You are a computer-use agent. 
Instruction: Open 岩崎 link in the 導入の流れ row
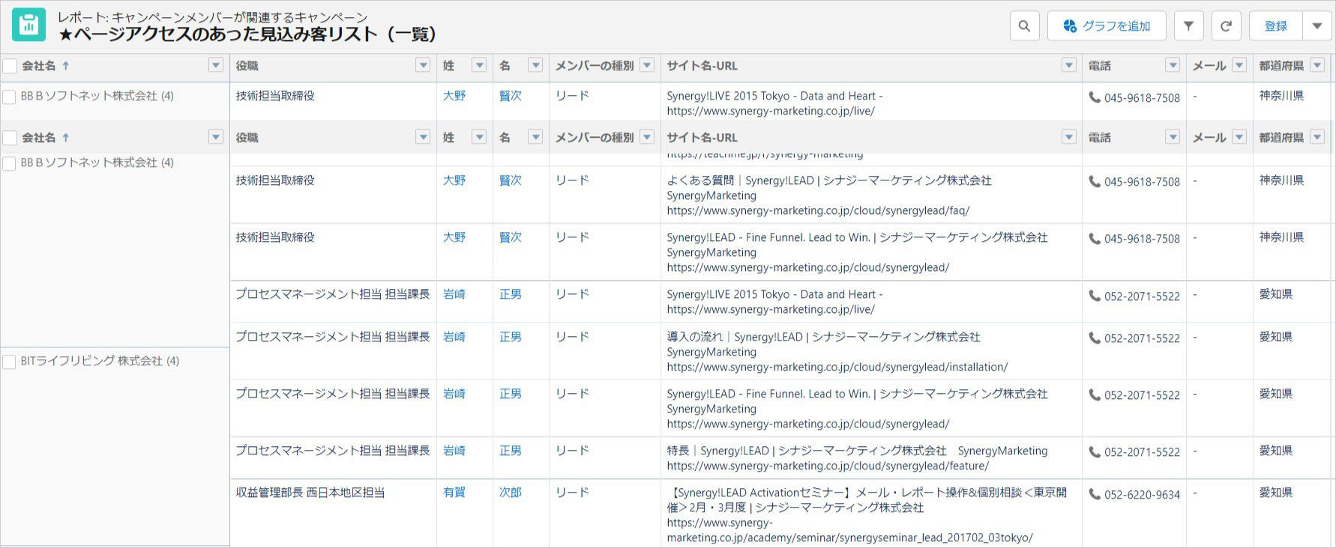(x=454, y=337)
